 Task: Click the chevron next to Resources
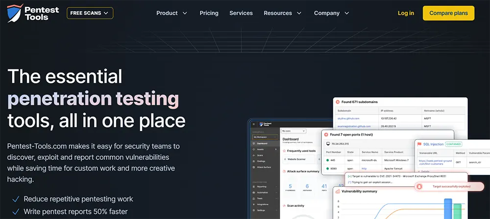coord(299,13)
